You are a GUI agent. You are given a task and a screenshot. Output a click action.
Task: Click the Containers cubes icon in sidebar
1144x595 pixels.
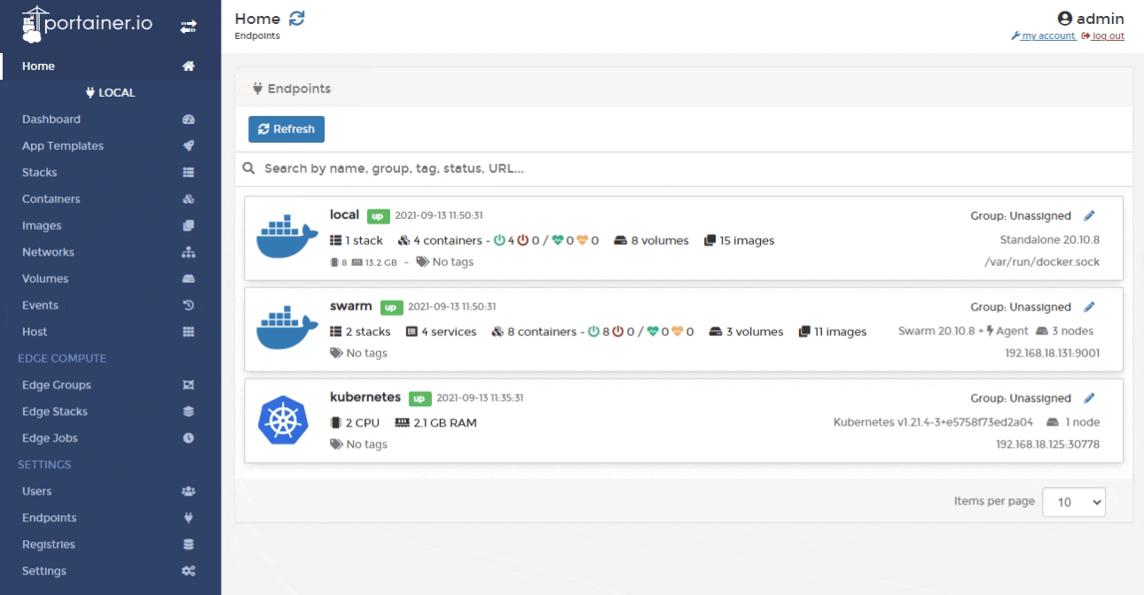coord(188,200)
